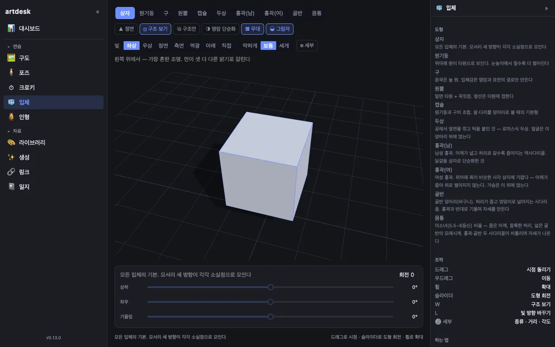Toggle 명암 단순화 shading

click(x=220, y=29)
